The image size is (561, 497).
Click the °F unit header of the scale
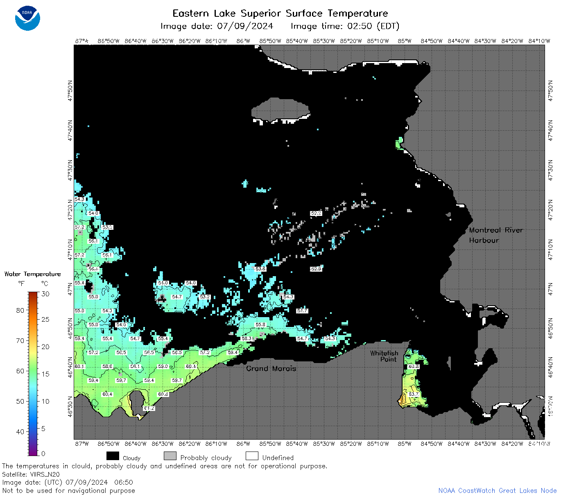pos(21,284)
